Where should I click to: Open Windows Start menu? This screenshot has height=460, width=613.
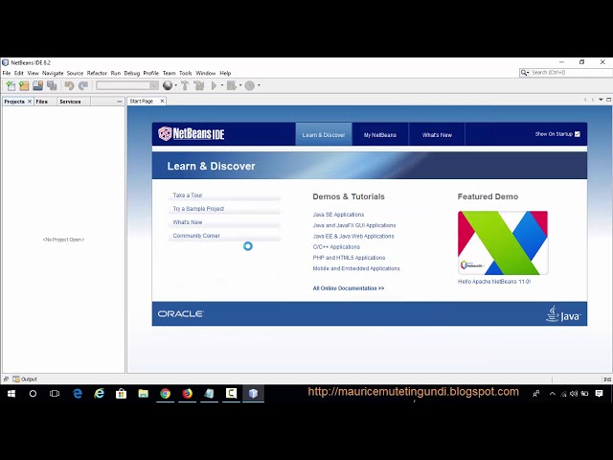coord(11,394)
